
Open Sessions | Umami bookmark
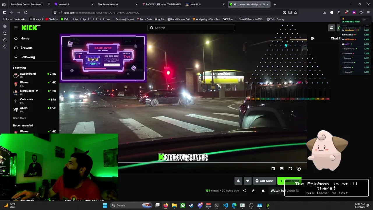(x=123, y=19)
